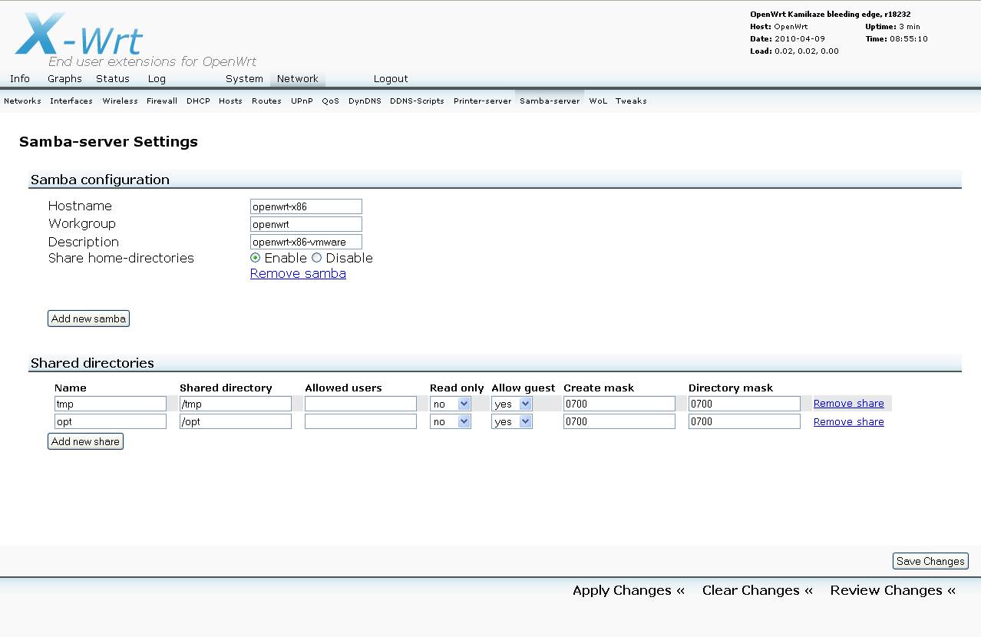Go to the Firewall subpage
The width and height of the screenshot is (981, 637).
tap(162, 101)
